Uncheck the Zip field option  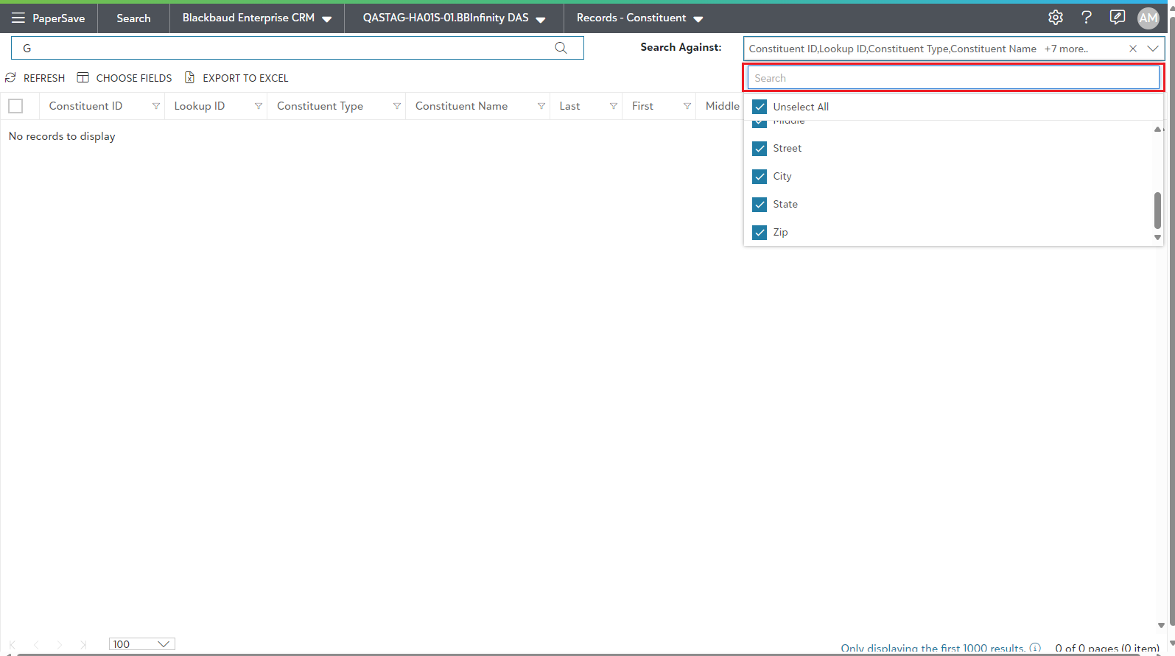coord(760,233)
